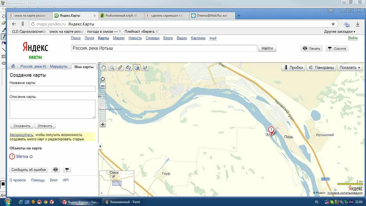
Task: Open the Поиск service link
Action: (x=76, y=38)
